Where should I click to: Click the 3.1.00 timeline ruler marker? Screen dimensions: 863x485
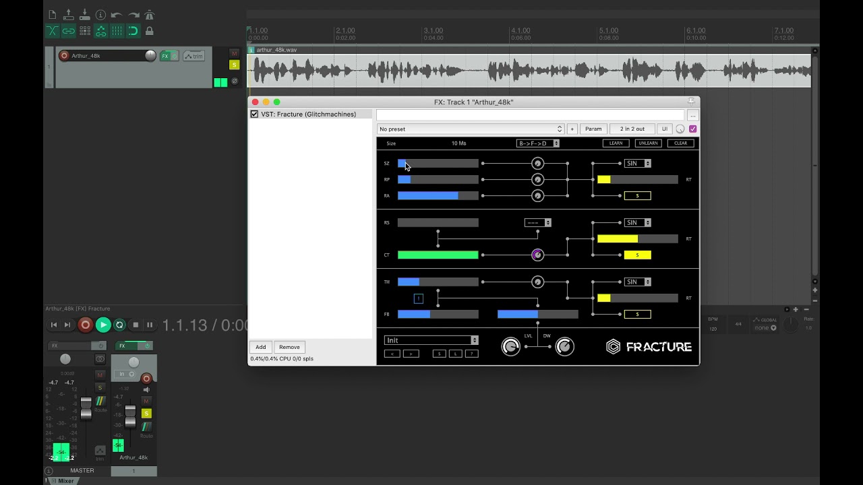click(x=433, y=30)
